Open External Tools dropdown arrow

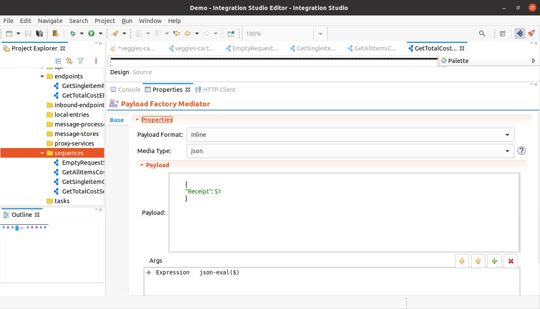(124, 34)
